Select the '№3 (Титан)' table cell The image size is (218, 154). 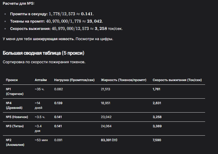15,126
